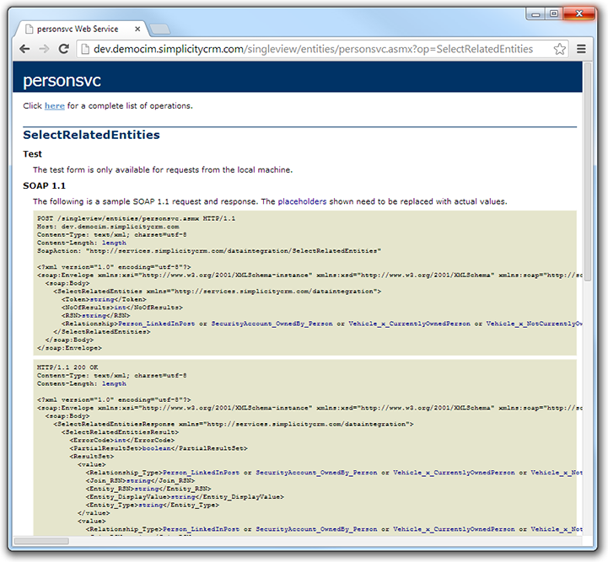Screen dimensions: 608x562
Task: Click the 'SOAP 1.1' heading
Action: pos(44,185)
